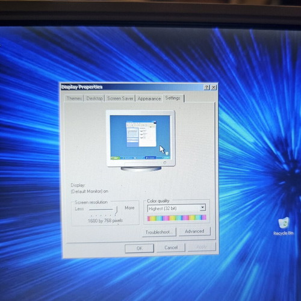
Task: Open the Appearance tab
Action: [x=149, y=99]
